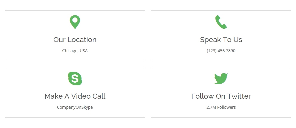Image resolution: width=296 pixels, height=128 pixels.
Task: Click the green telephone handset icon
Action: click(221, 22)
